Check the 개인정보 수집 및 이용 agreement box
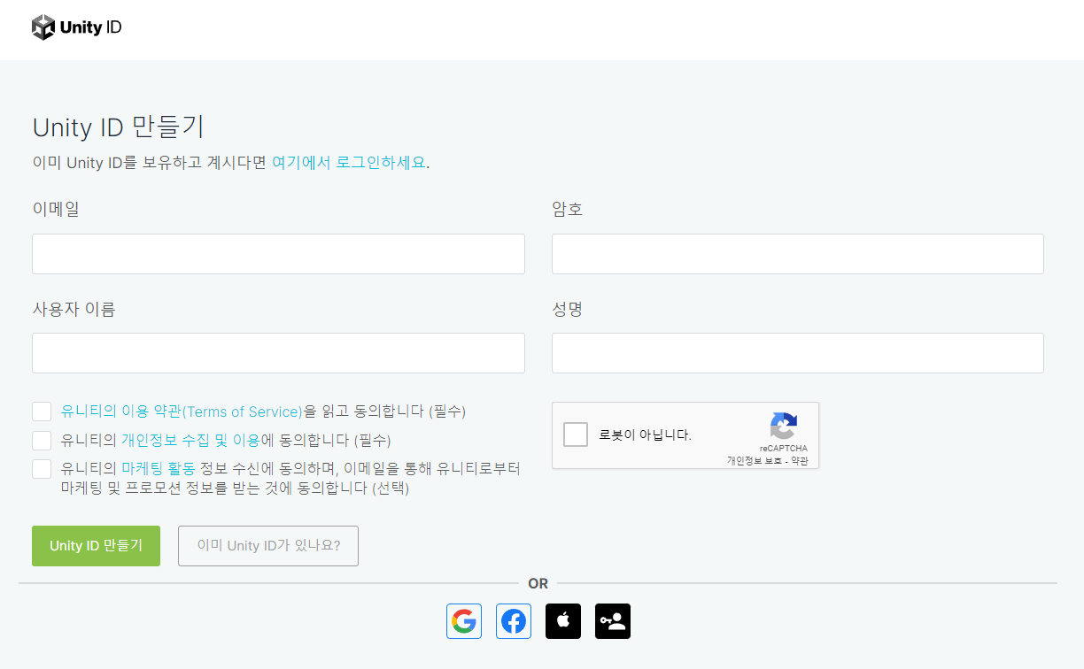This screenshot has height=669, width=1084. point(42,440)
